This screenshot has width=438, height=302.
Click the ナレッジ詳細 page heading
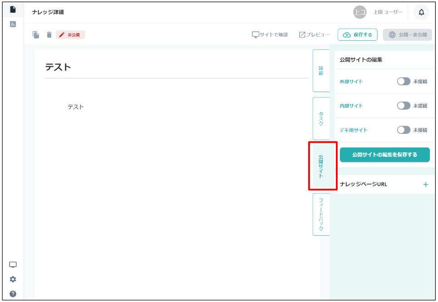coord(48,12)
